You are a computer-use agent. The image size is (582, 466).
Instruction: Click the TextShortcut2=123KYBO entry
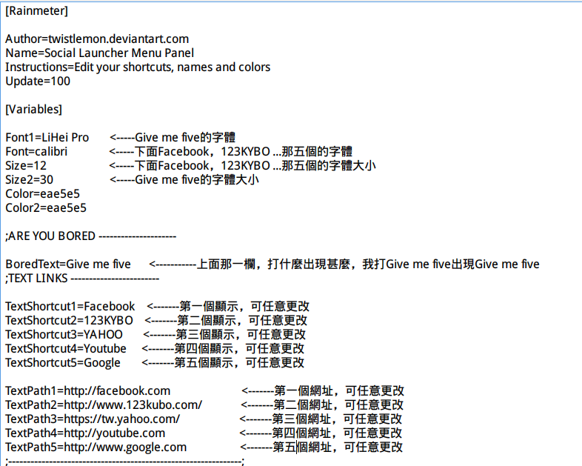(69, 321)
